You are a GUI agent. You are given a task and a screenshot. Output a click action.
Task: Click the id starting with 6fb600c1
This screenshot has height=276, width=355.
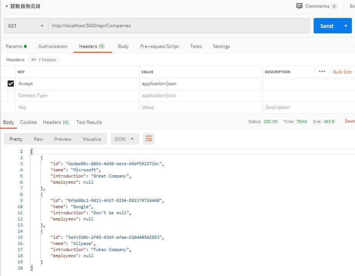[x=114, y=200]
